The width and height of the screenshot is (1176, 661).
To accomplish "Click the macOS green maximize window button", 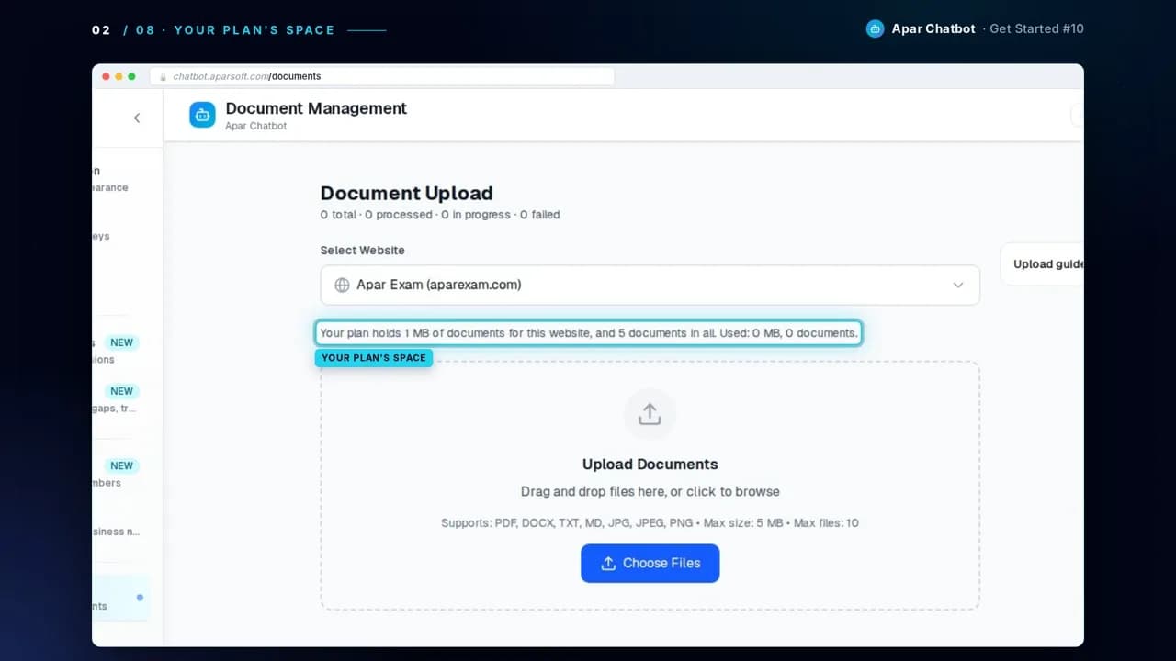I will coord(132,76).
